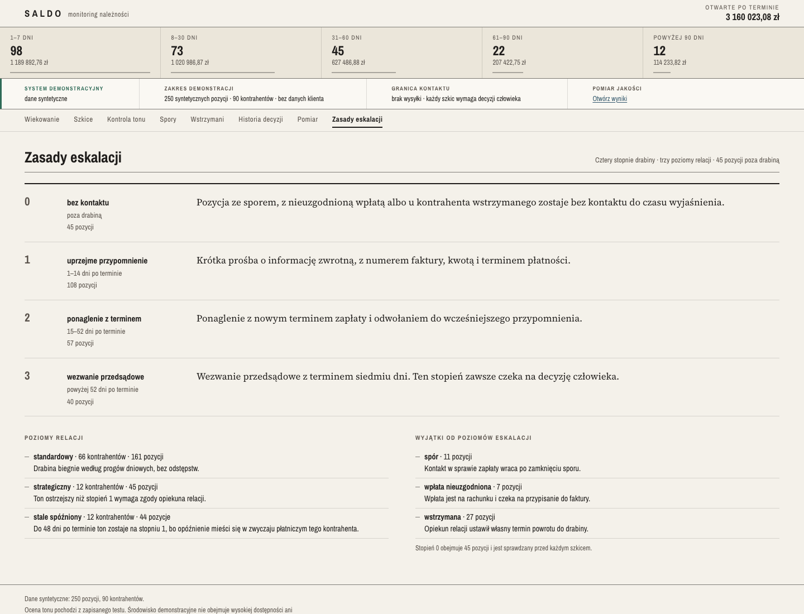The width and height of the screenshot is (804, 614).
Task: Follow the Otwórz wyniki link
Action: coord(610,99)
